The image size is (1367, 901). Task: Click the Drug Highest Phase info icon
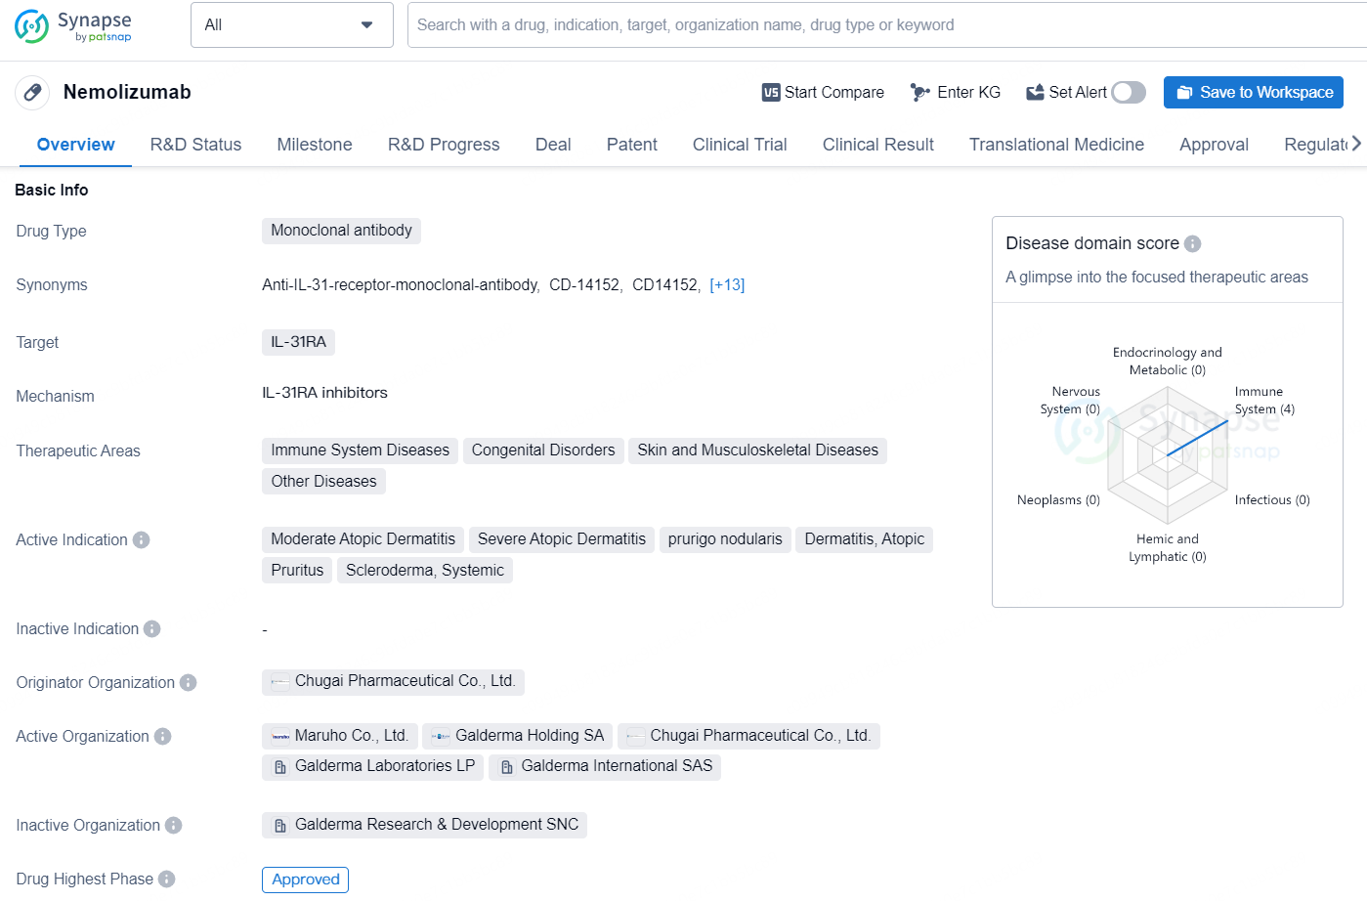tap(167, 880)
